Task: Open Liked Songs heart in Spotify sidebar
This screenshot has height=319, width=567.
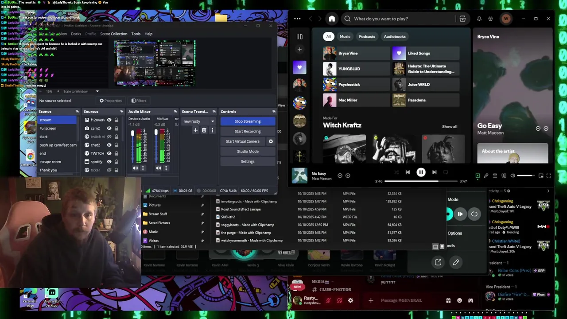Action: tap(299, 67)
